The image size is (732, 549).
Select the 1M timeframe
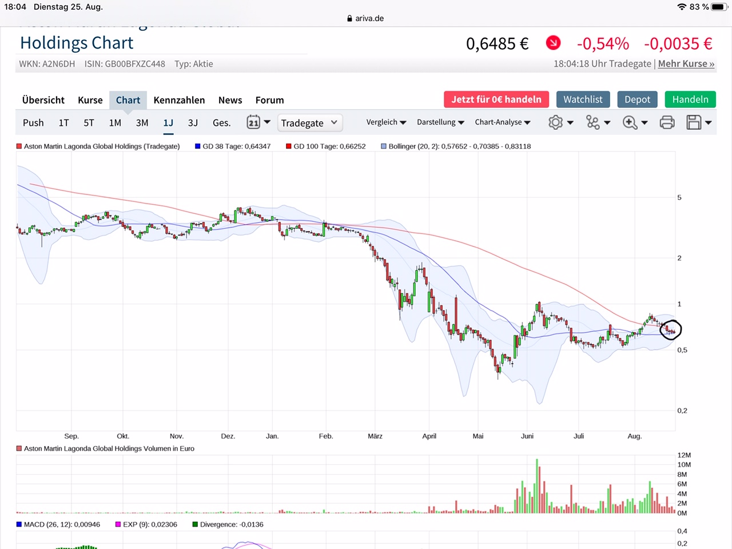pos(115,123)
